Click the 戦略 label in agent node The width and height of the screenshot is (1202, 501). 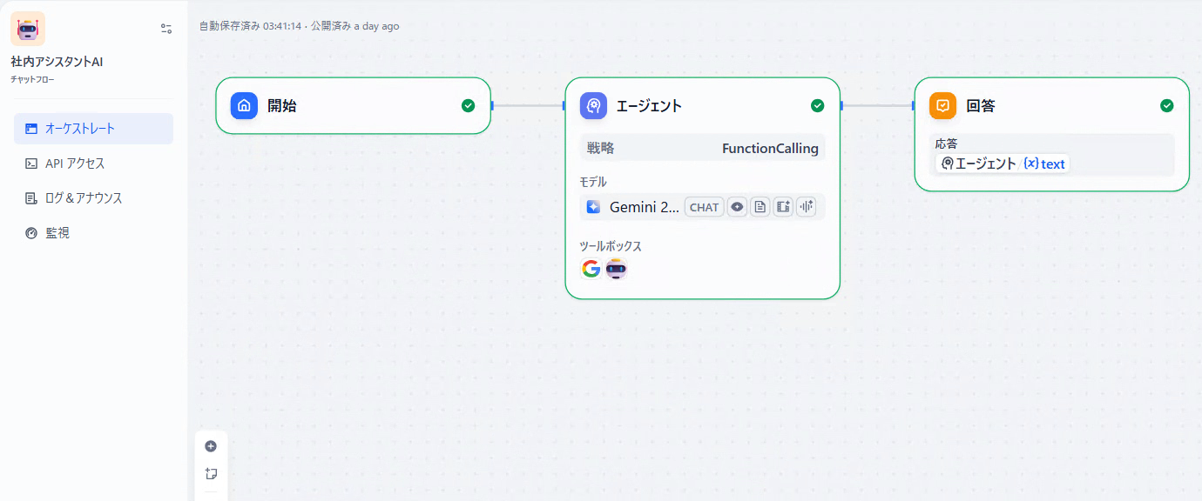600,148
